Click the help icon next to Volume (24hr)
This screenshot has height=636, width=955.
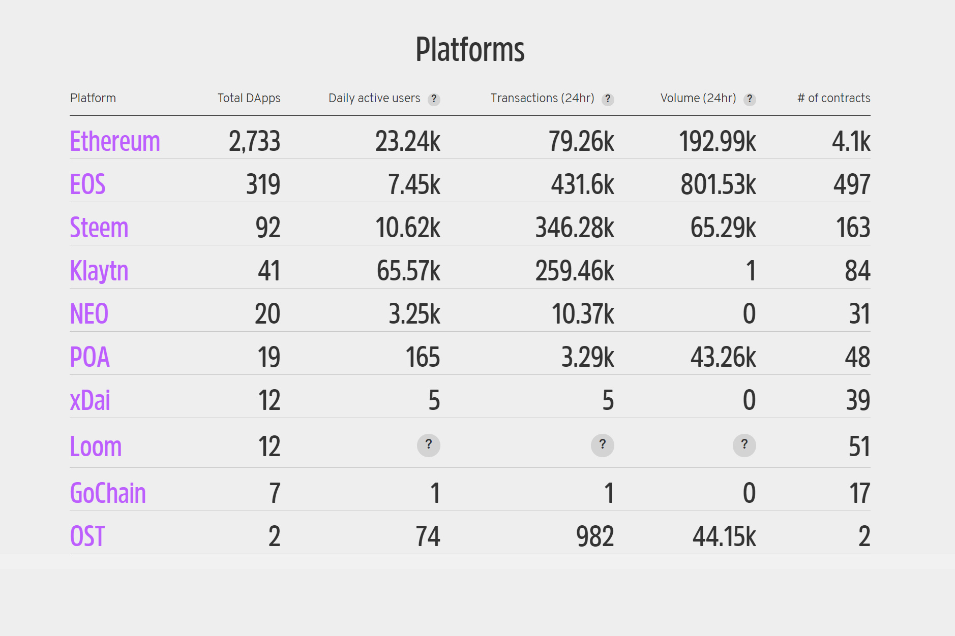pos(750,100)
